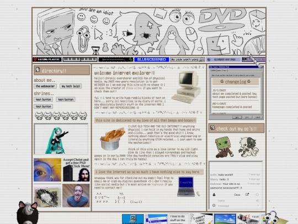Click the blue old computer stamp at bottom

(x=133, y=219)
